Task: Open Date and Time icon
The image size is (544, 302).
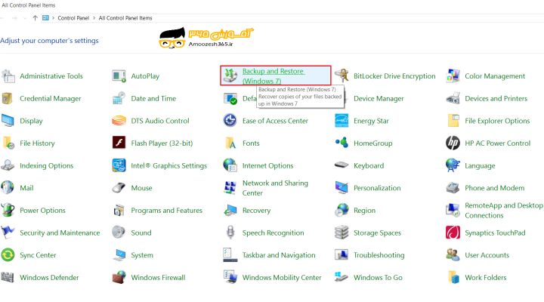Action: click(x=119, y=98)
